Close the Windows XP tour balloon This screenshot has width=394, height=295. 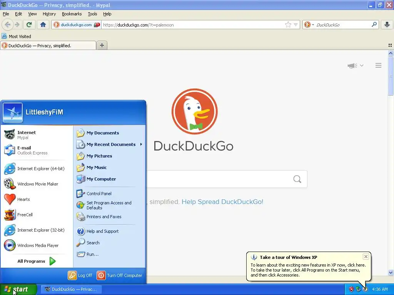(x=366, y=256)
